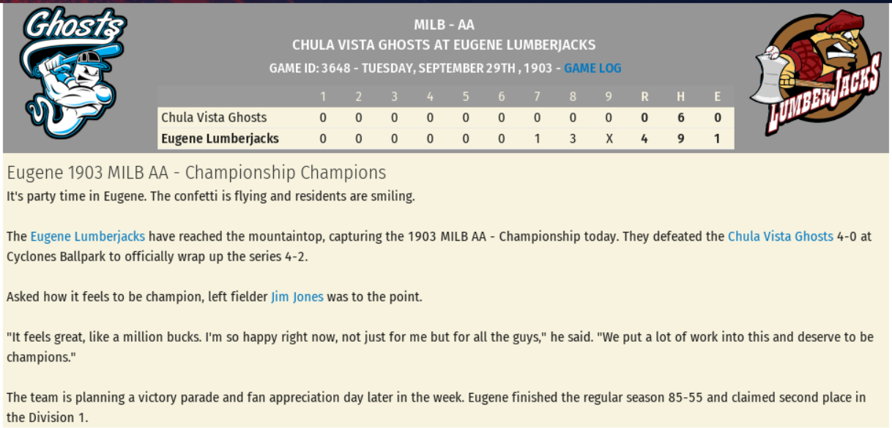Click the E column header in box score
The width and height of the screenshot is (892, 428).
[x=718, y=97]
